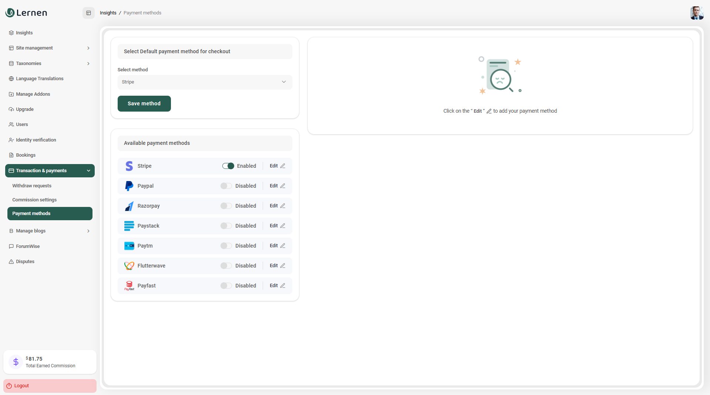Open the user profile avatar
This screenshot has height=395, width=710.
tap(697, 13)
